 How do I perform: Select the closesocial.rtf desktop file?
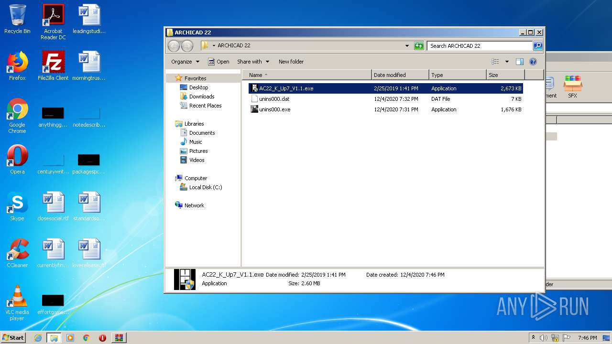(x=53, y=206)
